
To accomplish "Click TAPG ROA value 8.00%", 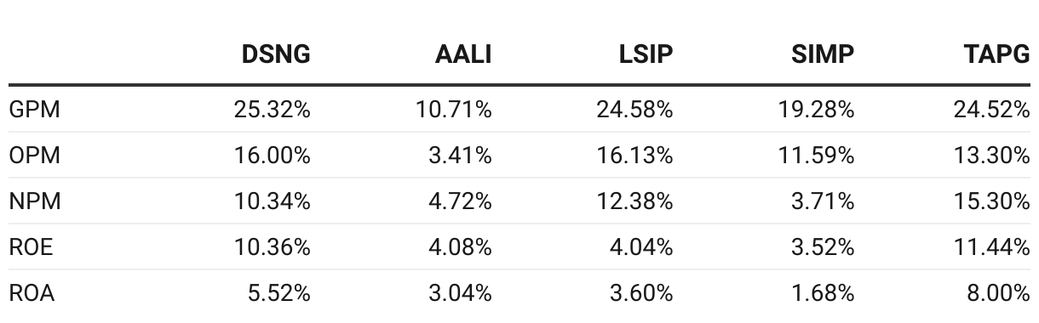I will pos(998,293).
